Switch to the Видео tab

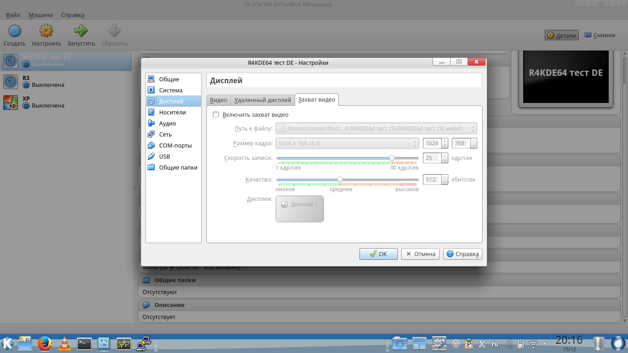[x=218, y=100]
